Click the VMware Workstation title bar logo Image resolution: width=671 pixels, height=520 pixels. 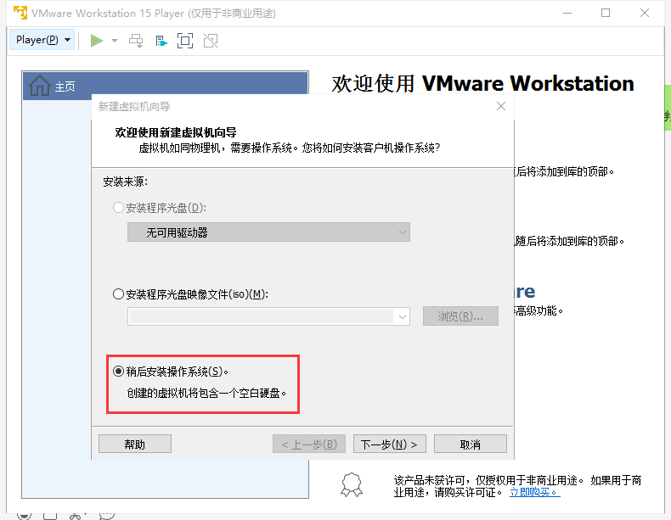pos(20,13)
